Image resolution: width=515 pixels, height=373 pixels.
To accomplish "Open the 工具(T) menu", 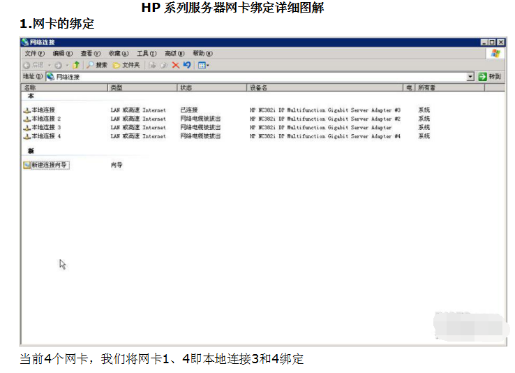I will [147, 54].
